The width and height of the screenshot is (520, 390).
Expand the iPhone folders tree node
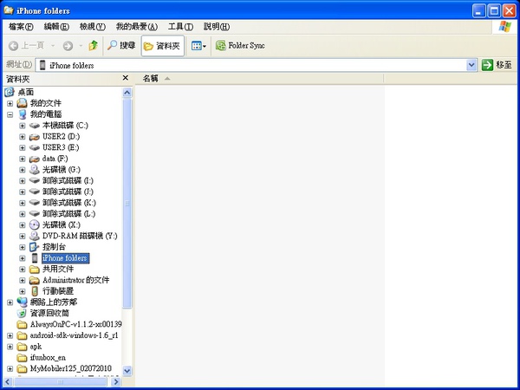[x=23, y=258]
